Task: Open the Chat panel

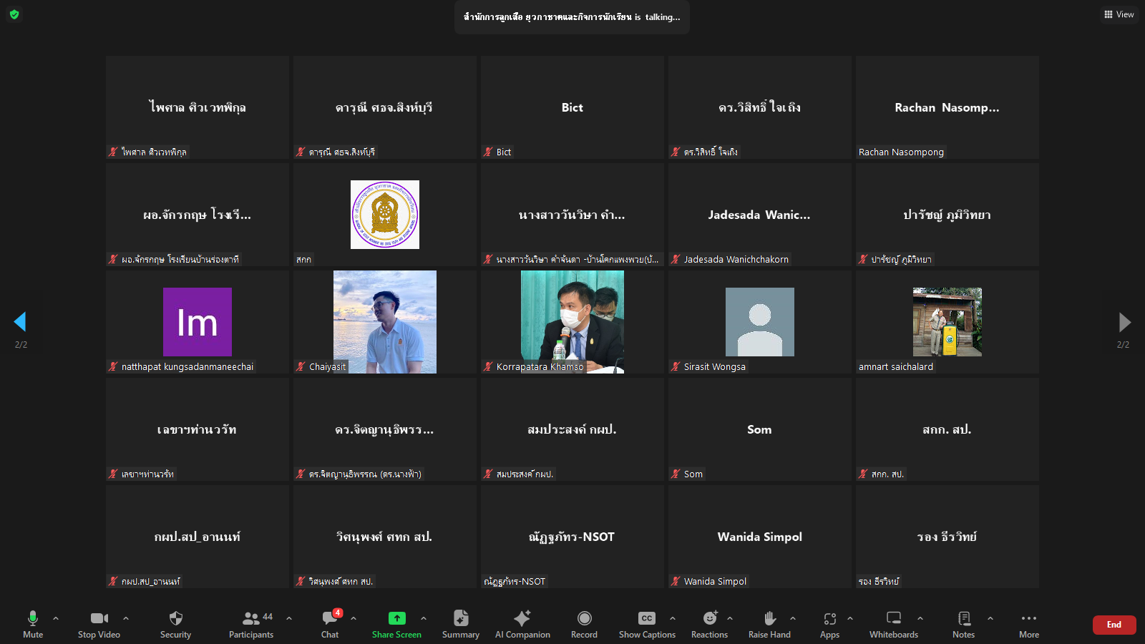Action: pyautogui.click(x=330, y=624)
